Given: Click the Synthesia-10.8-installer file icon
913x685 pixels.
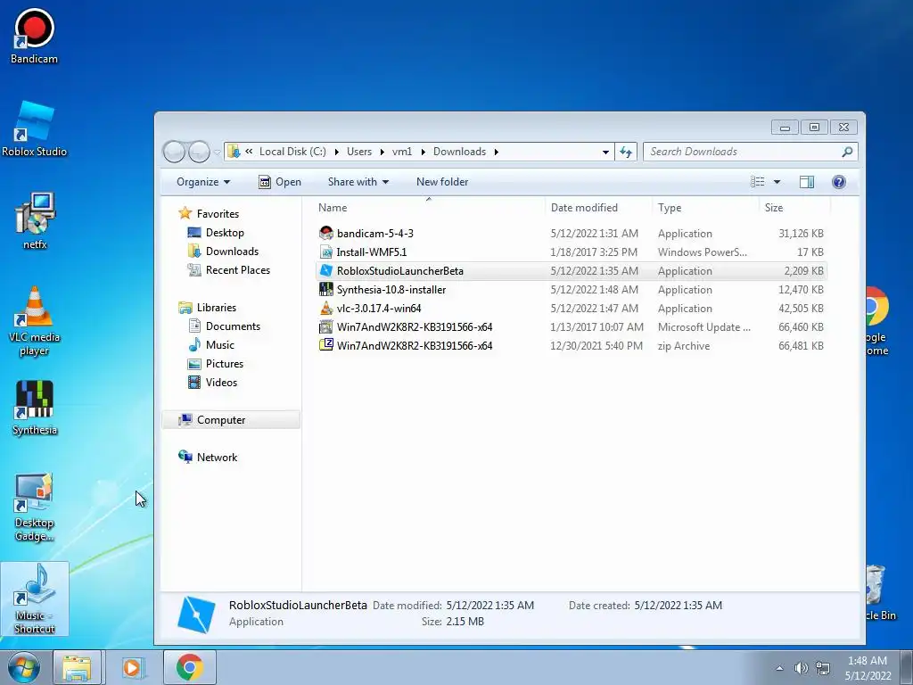Looking at the screenshot, I should [x=326, y=289].
